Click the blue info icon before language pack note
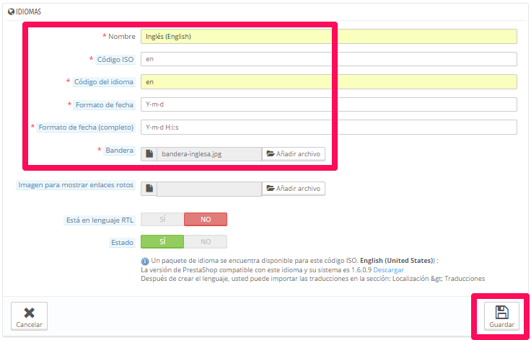 [145, 261]
